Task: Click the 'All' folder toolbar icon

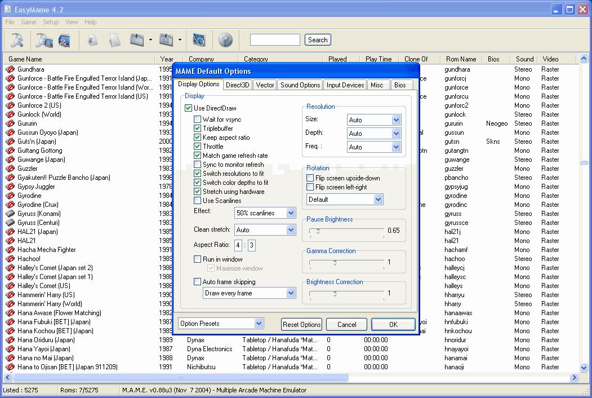Action: [x=166, y=39]
